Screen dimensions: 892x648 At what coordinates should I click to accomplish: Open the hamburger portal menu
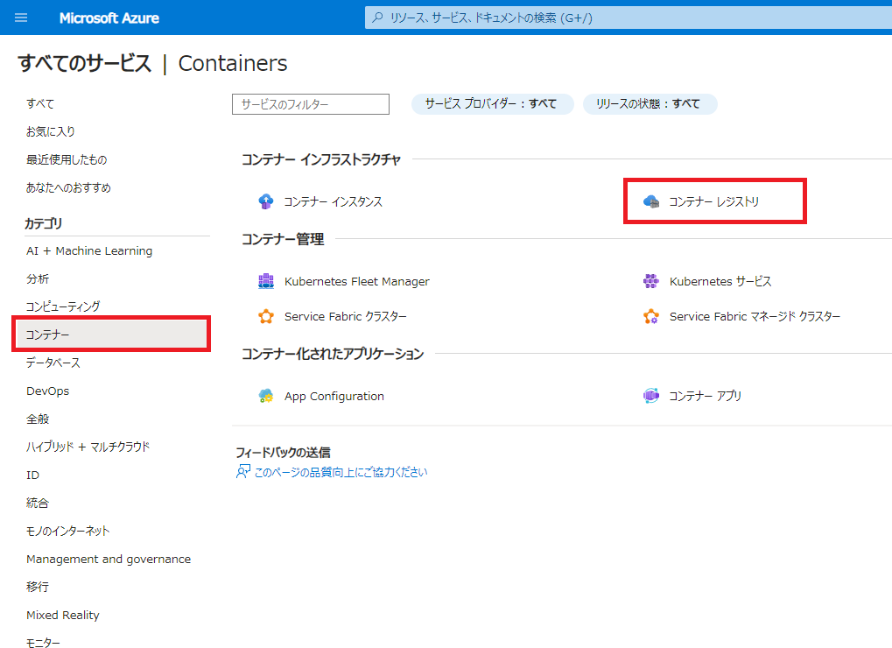(21, 18)
